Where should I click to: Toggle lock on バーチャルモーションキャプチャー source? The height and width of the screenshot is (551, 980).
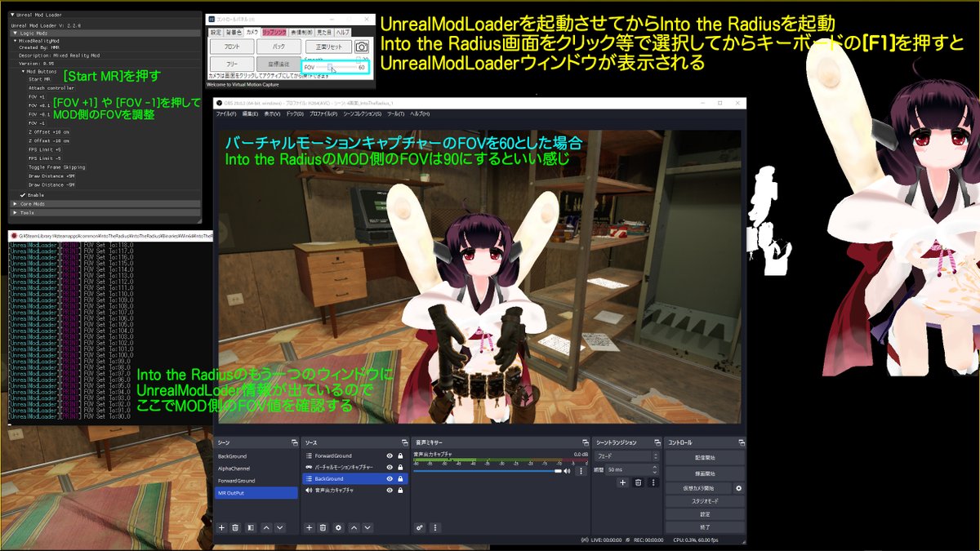pyautogui.click(x=400, y=467)
